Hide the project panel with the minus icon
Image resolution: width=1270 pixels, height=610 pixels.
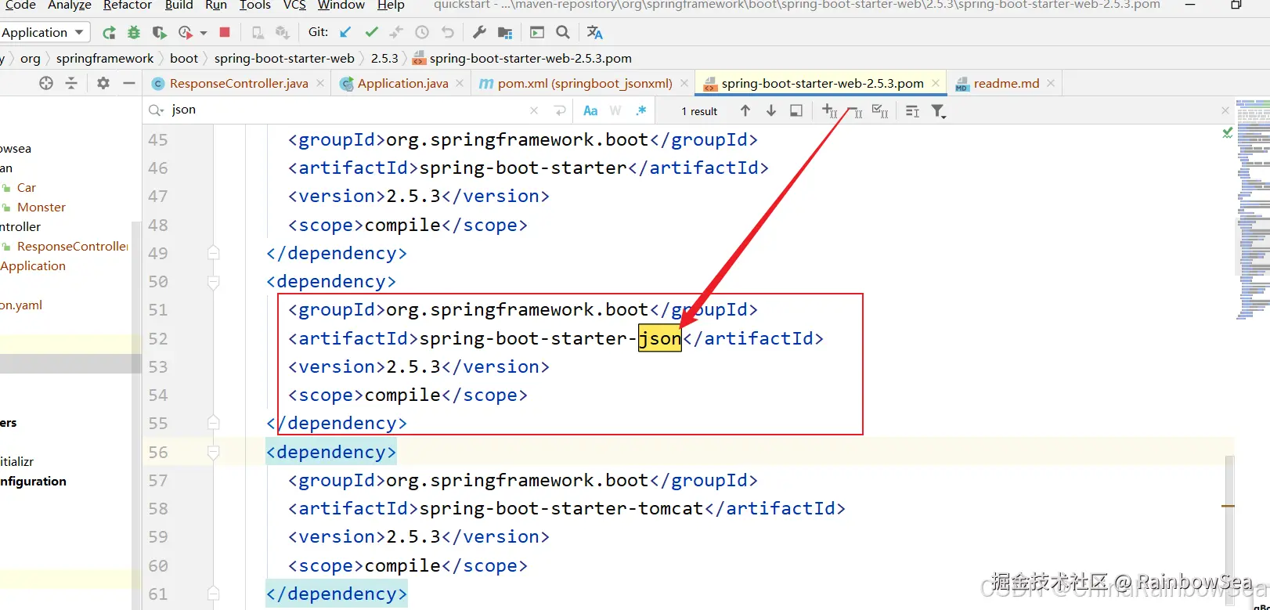(128, 83)
